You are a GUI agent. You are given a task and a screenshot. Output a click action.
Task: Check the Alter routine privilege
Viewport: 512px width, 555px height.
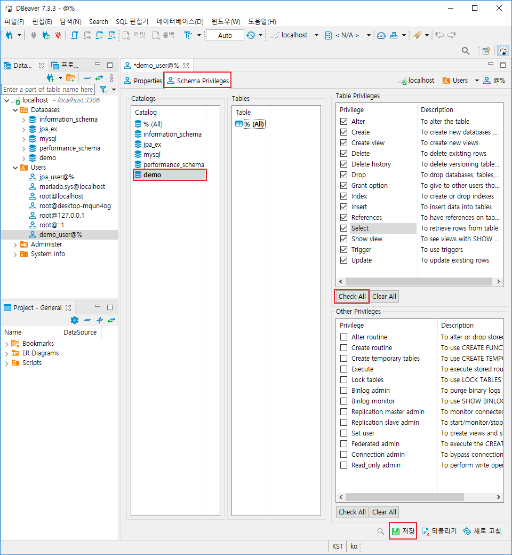pyautogui.click(x=343, y=337)
